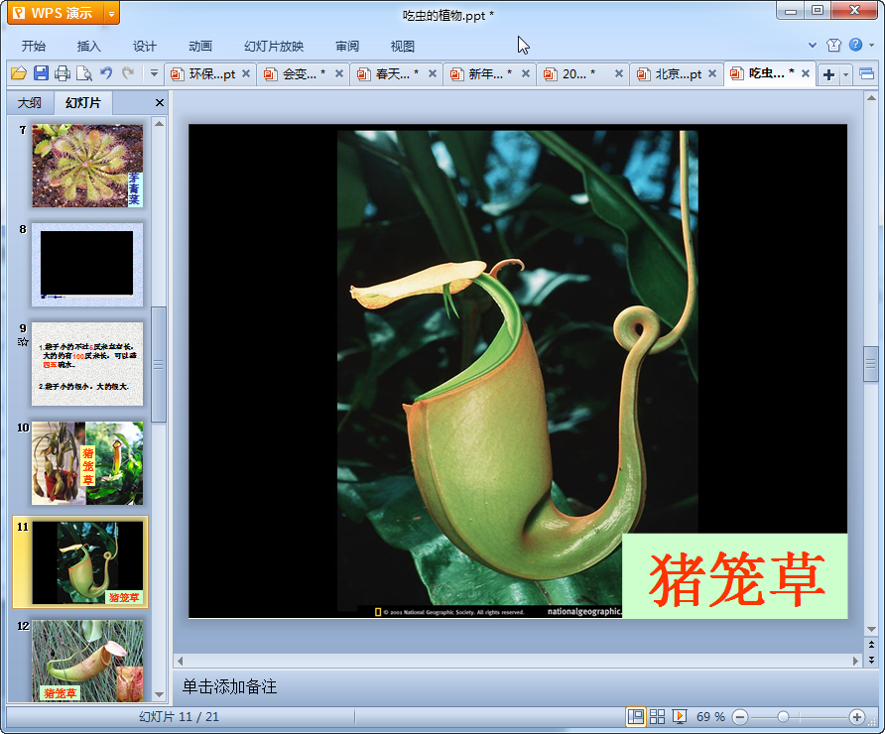
Task: Save the presentation with the floppy disk icon
Action: (41, 73)
